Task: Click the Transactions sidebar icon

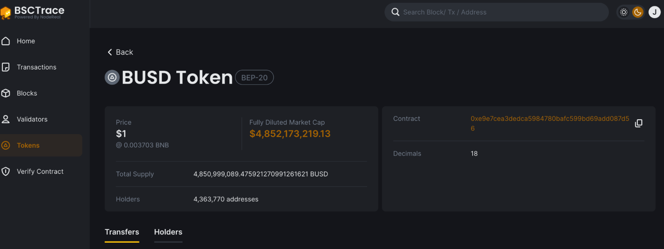Action: [x=6, y=67]
